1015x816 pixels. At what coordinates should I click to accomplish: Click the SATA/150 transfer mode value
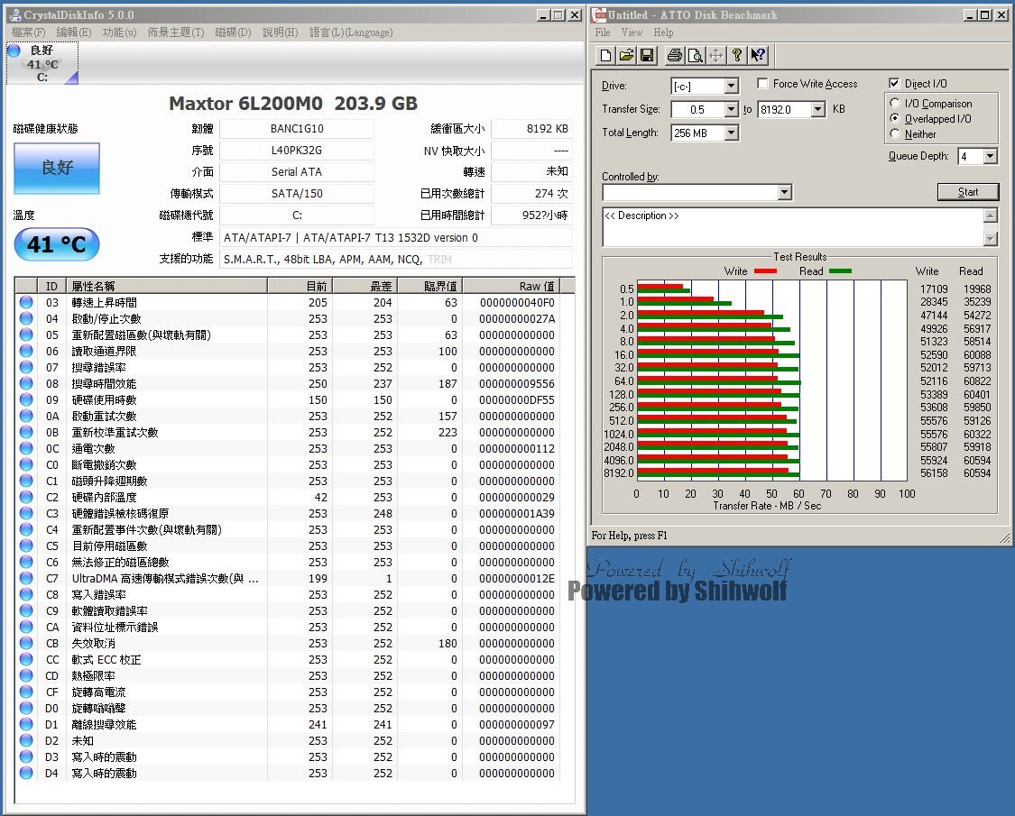[297, 194]
